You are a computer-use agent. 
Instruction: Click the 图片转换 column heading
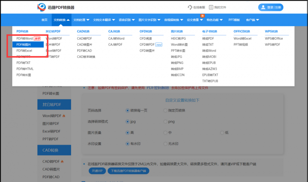pos(177,31)
